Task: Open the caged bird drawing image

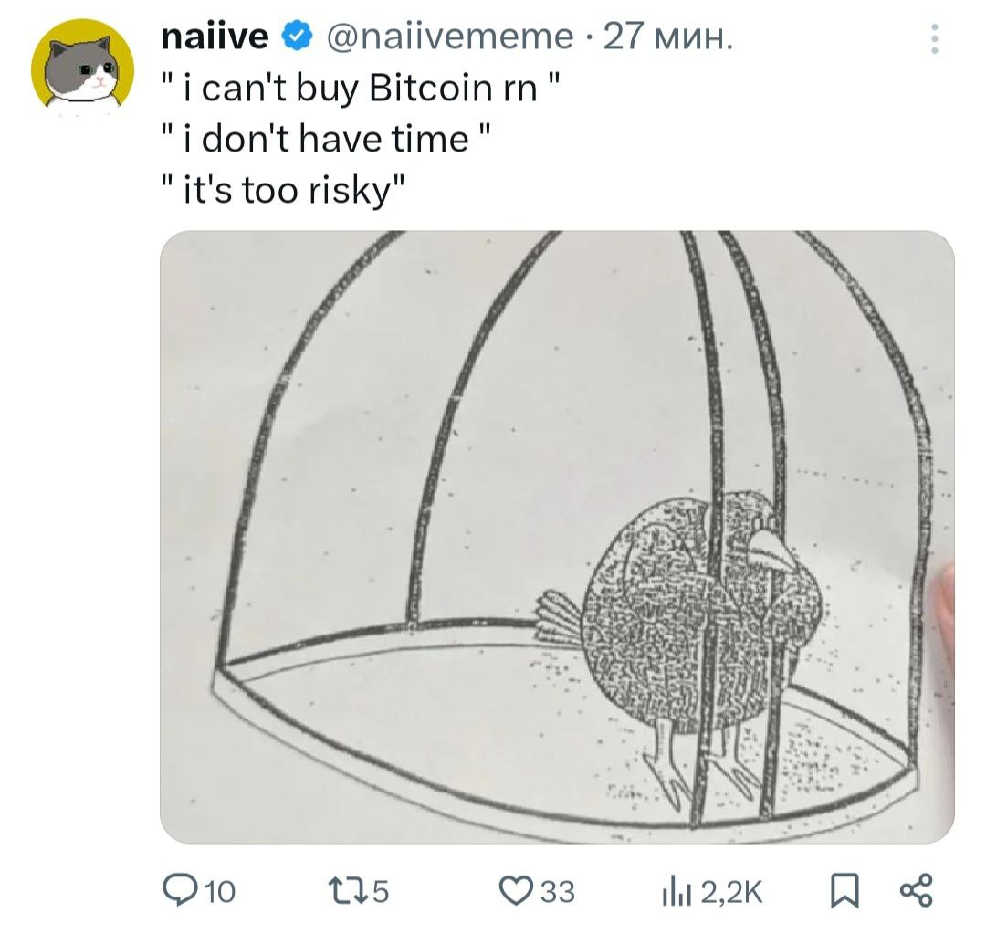Action: point(557,536)
